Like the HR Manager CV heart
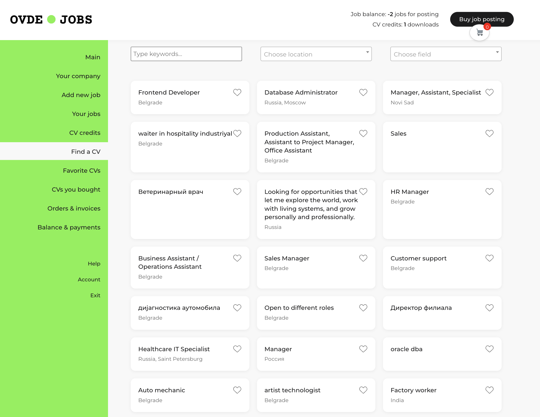540x417 pixels. (489, 192)
